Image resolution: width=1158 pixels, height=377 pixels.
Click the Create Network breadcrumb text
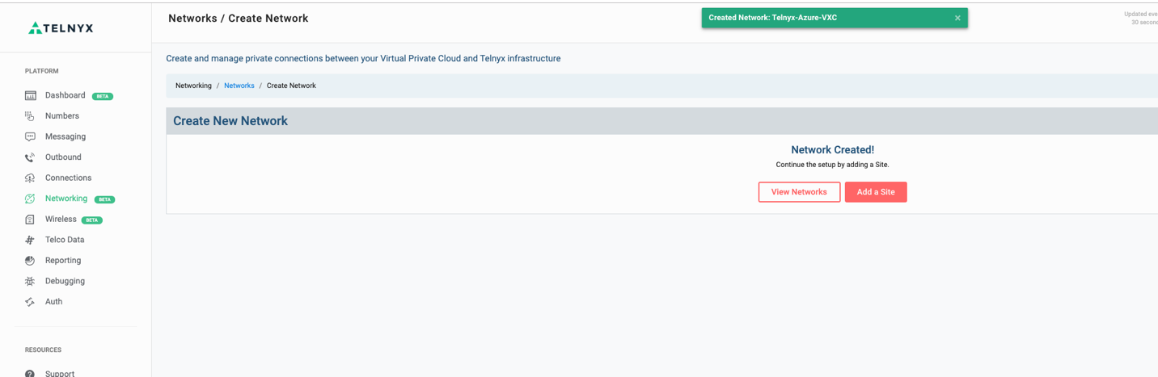click(291, 86)
